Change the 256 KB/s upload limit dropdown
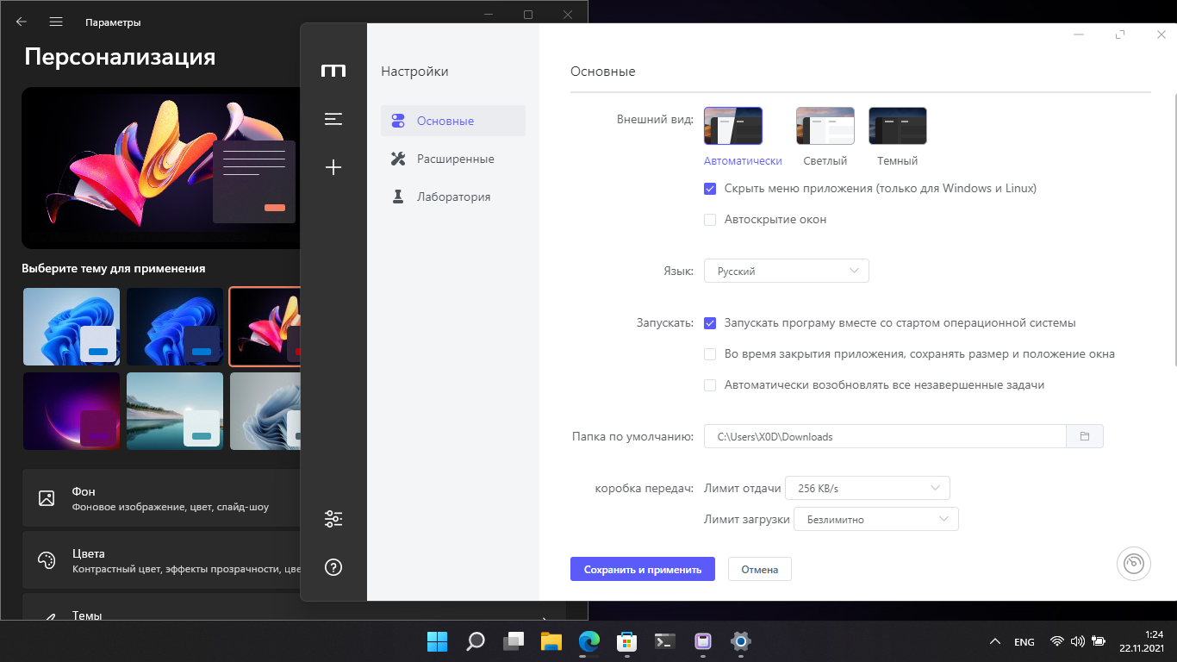This screenshot has width=1177, height=662. pyautogui.click(x=867, y=488)
